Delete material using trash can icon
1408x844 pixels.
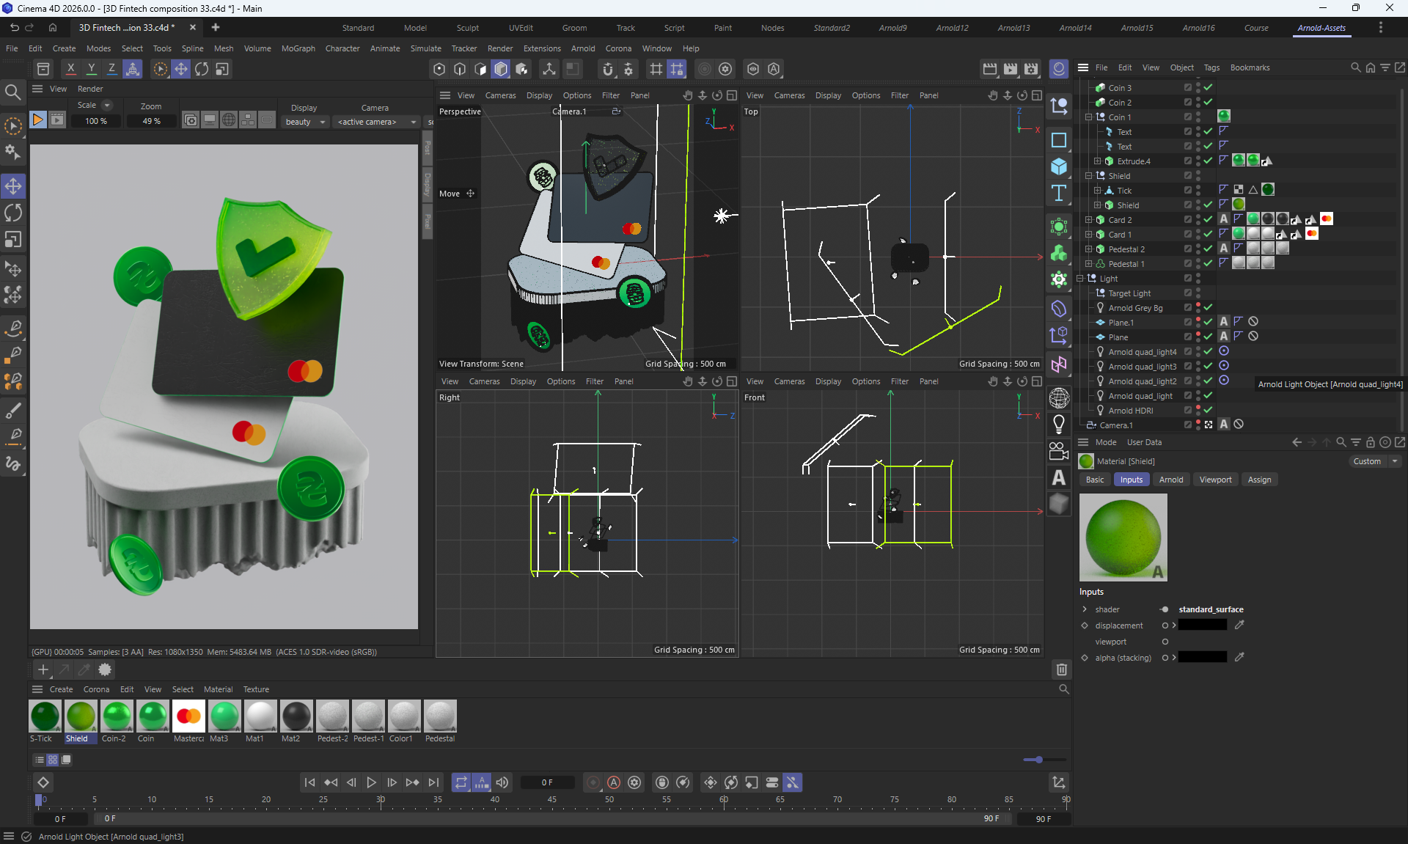pos(1062,669)
